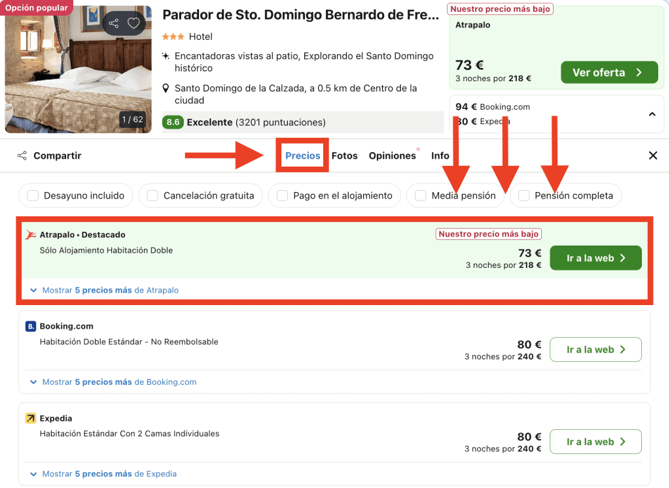Collapse the price comparison chevron beside Booking.com
Image resolution: width=670 pixels, height=488 pixels.
tap(652, 114)
